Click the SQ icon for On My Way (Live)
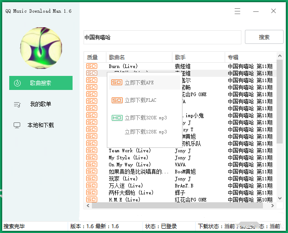 91,165
